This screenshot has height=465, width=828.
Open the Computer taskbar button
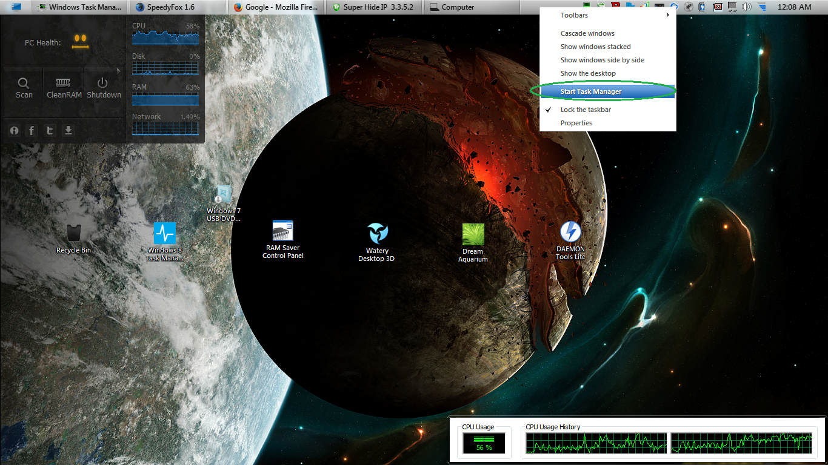tap(472, 7)
